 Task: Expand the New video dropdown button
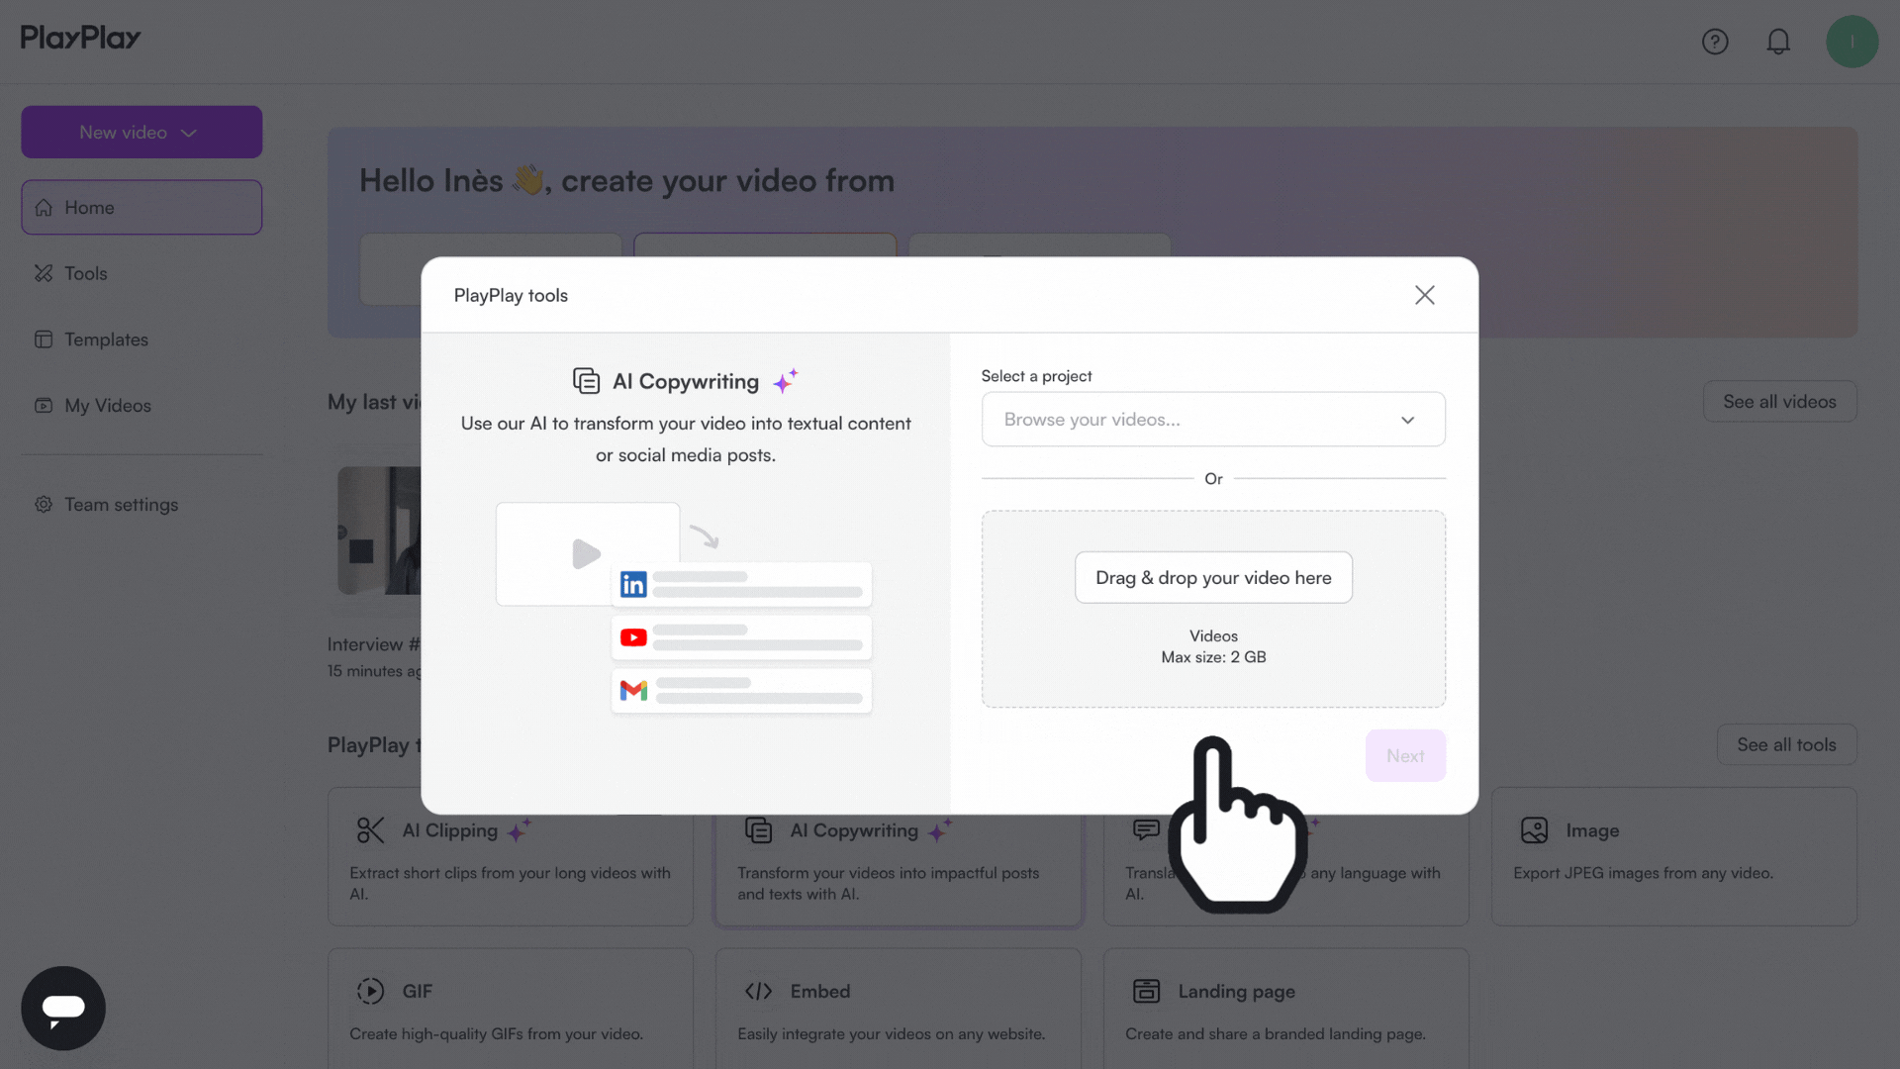[142, 132]
